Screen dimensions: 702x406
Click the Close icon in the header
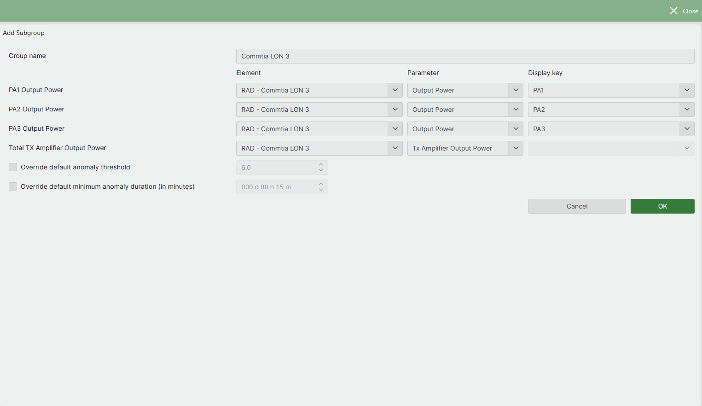coord(673,11)
